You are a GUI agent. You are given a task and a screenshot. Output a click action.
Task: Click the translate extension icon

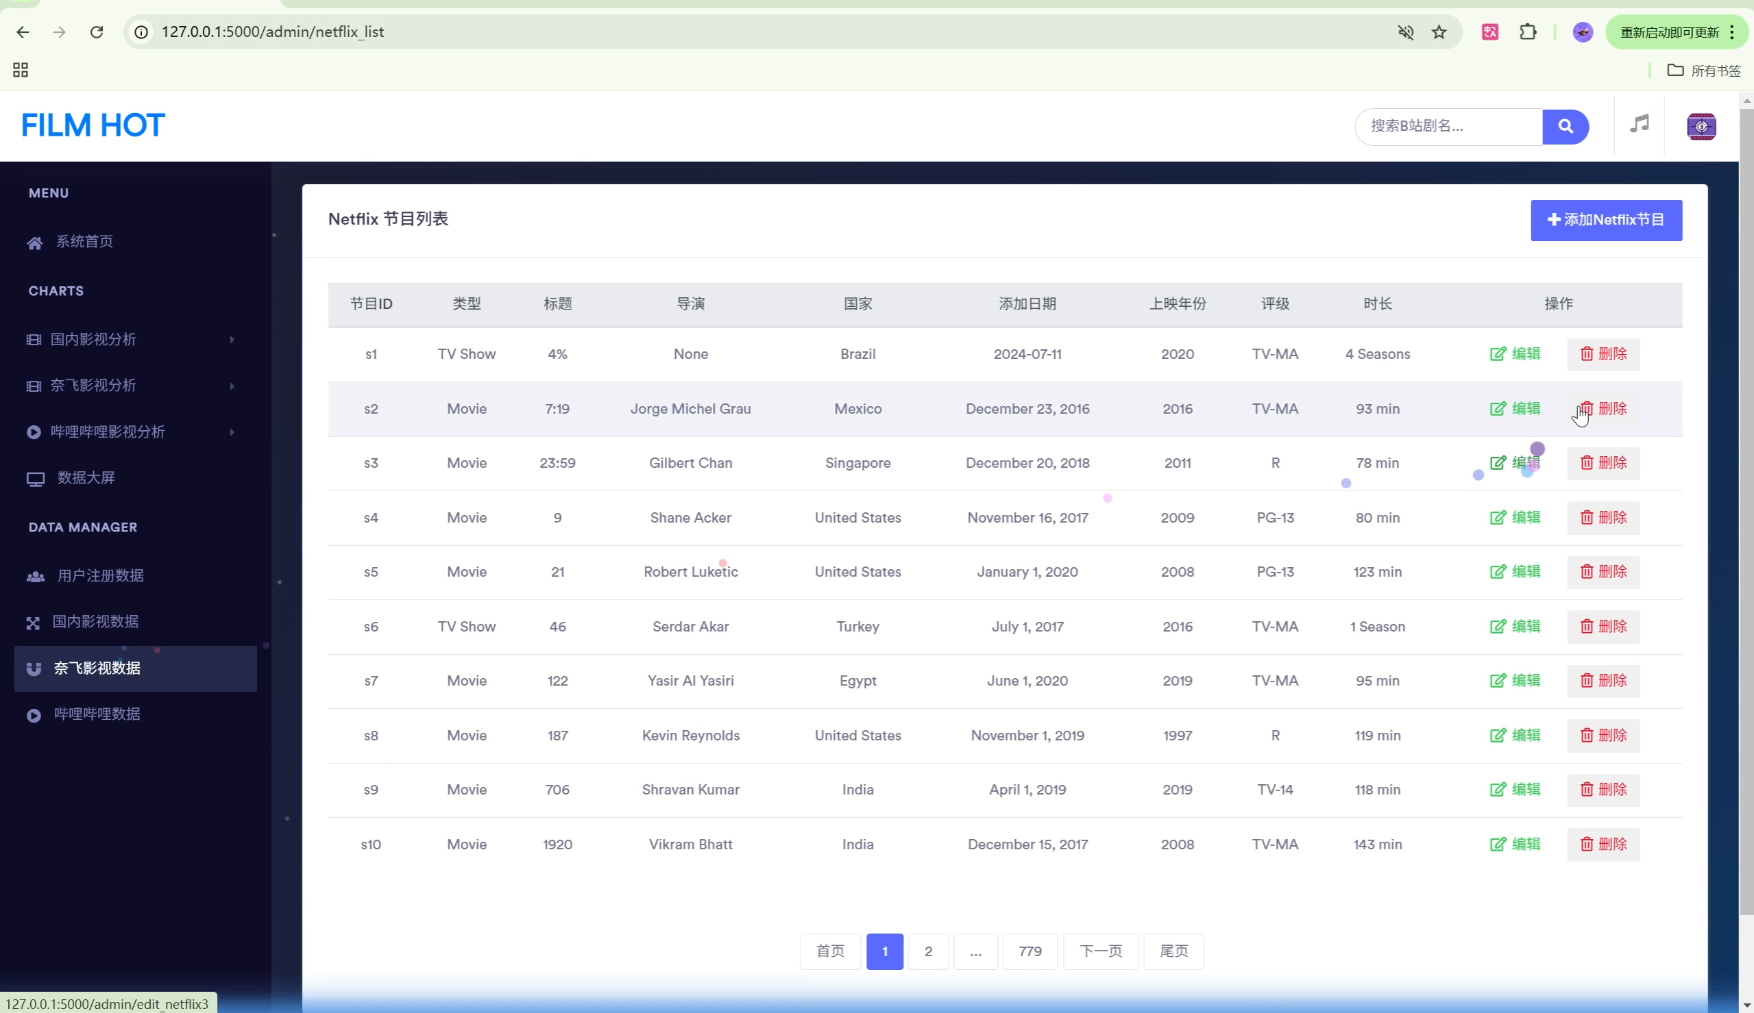[x=1489, y=32]
